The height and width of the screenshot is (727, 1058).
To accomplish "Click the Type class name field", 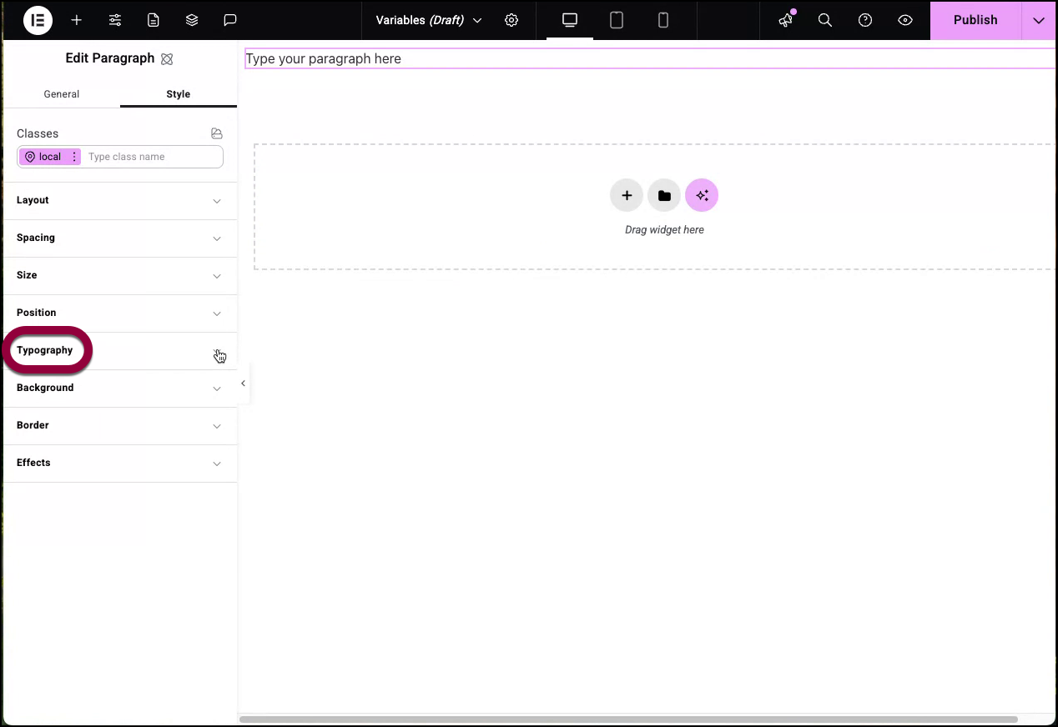I will (153, 157).
